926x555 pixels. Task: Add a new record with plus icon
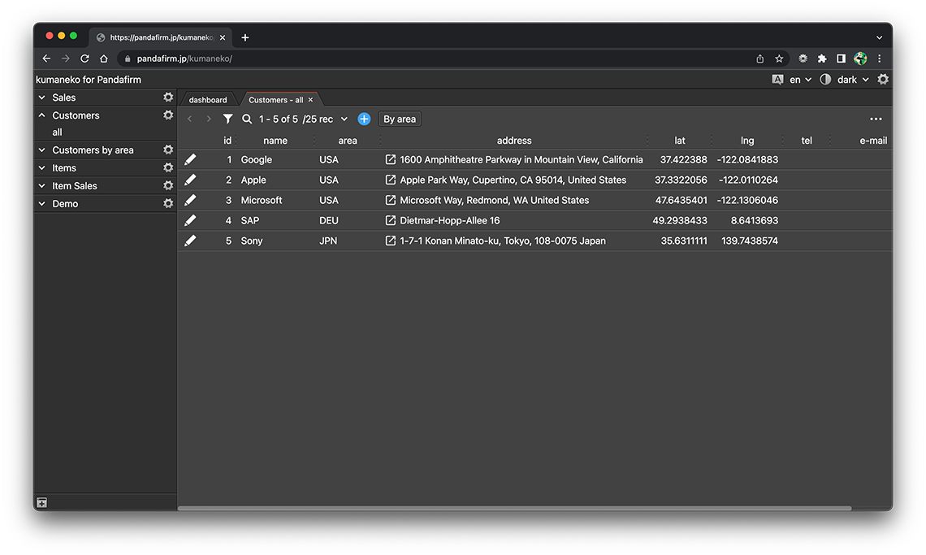click(x=364, y=119)
